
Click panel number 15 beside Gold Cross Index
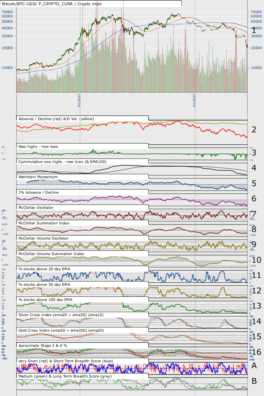pos(256,337)
